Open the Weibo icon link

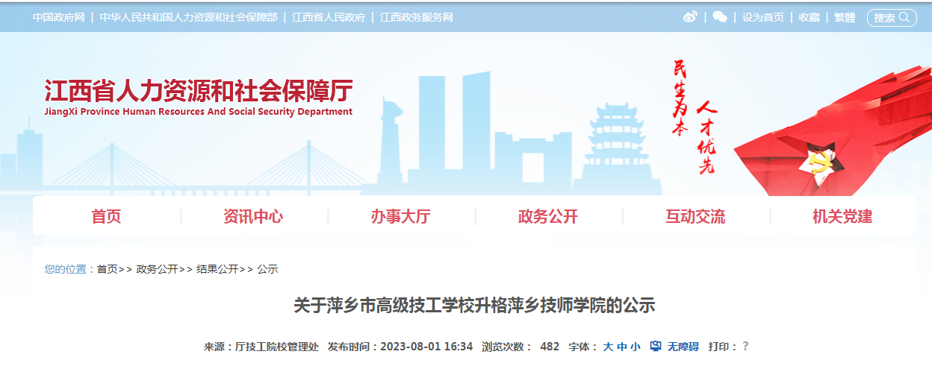tap(690, 17)
